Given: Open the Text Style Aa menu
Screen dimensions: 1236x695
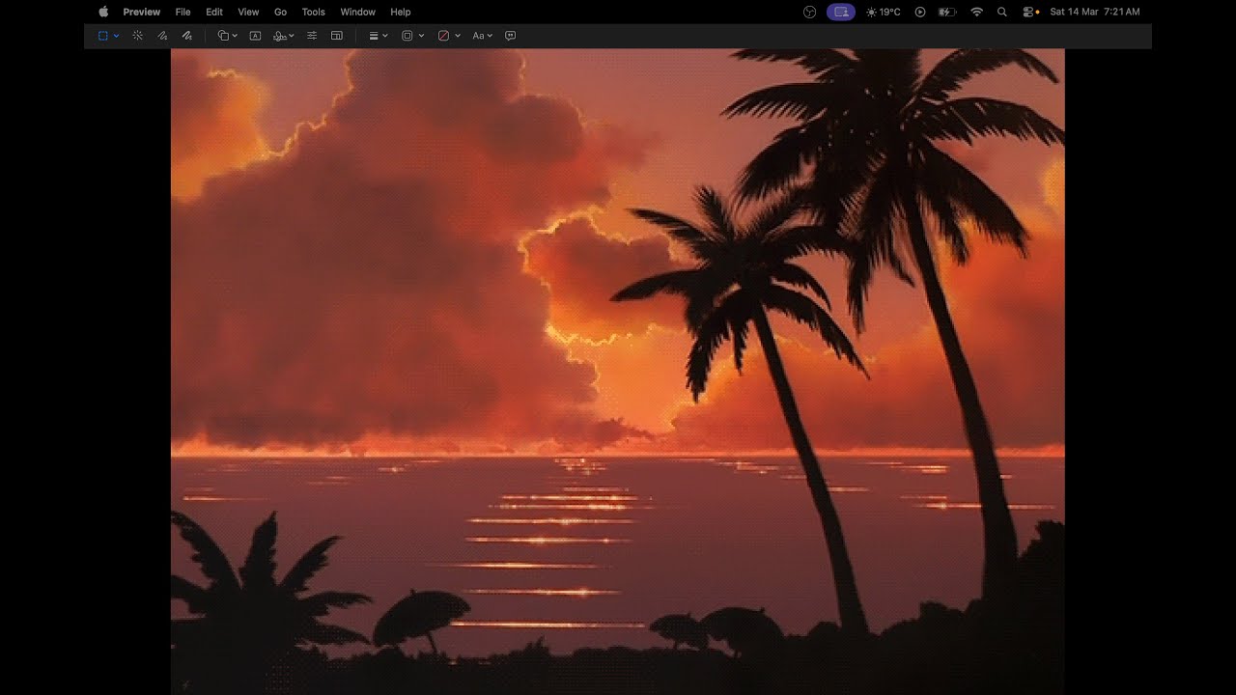Looking at the screenshot, I should pyautogui.click(x=478, y=36).
